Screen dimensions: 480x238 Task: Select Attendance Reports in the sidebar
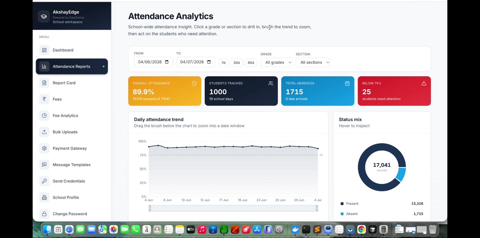72,66
